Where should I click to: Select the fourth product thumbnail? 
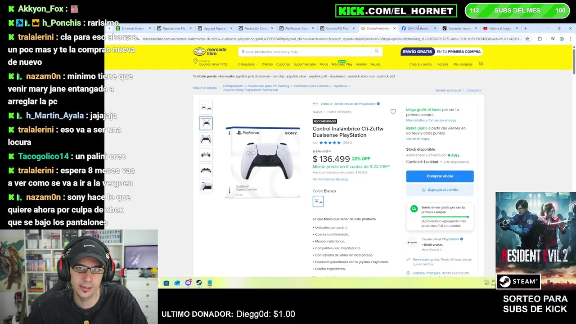click(x=206, y=155)
